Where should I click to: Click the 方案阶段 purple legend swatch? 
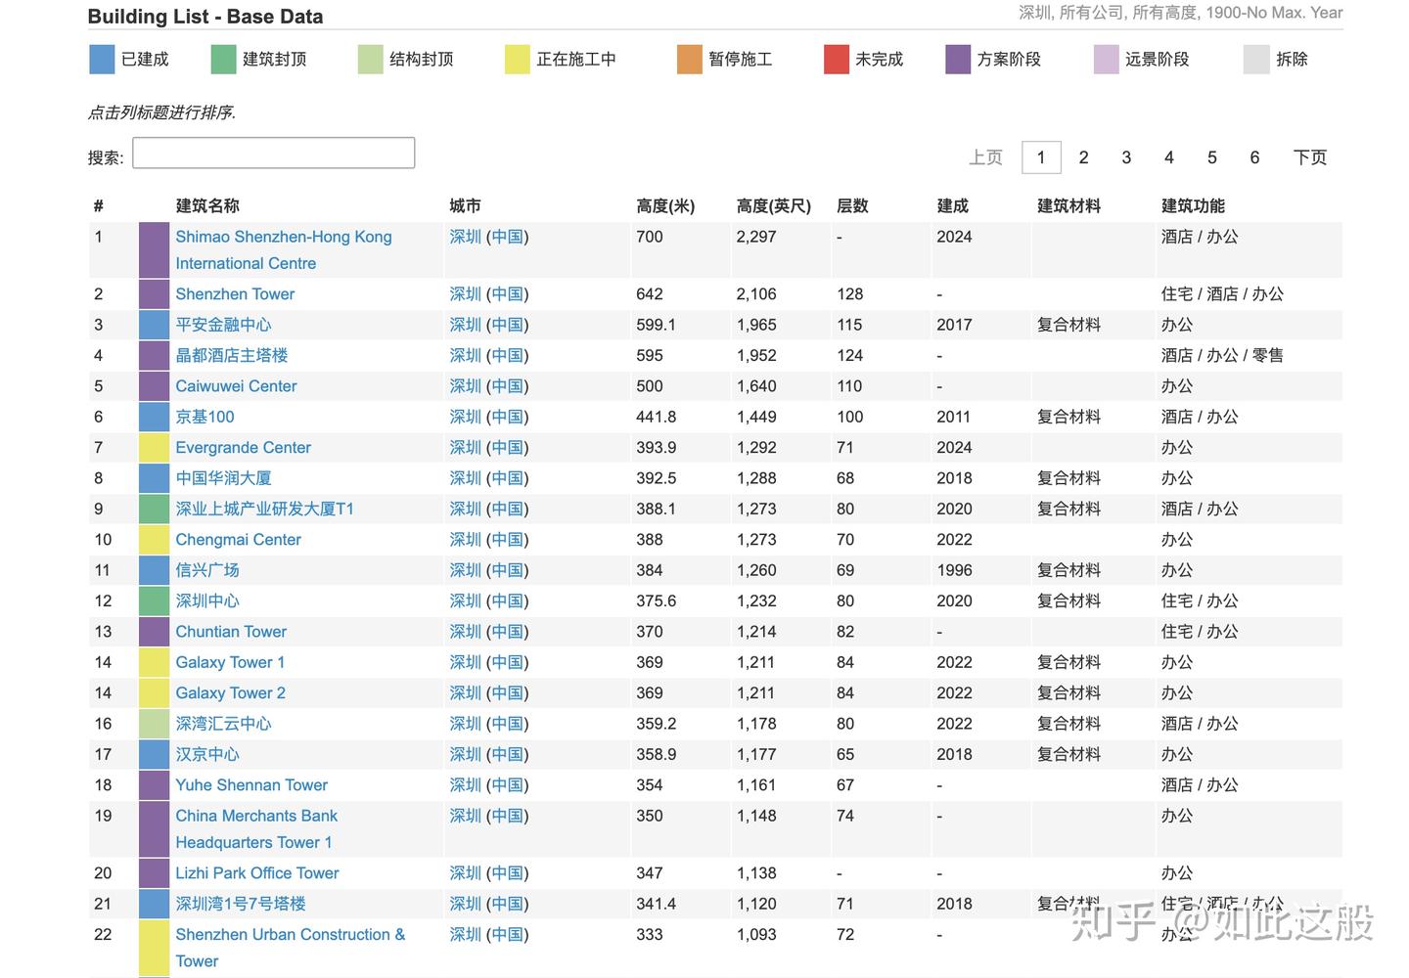pos(958,60)
